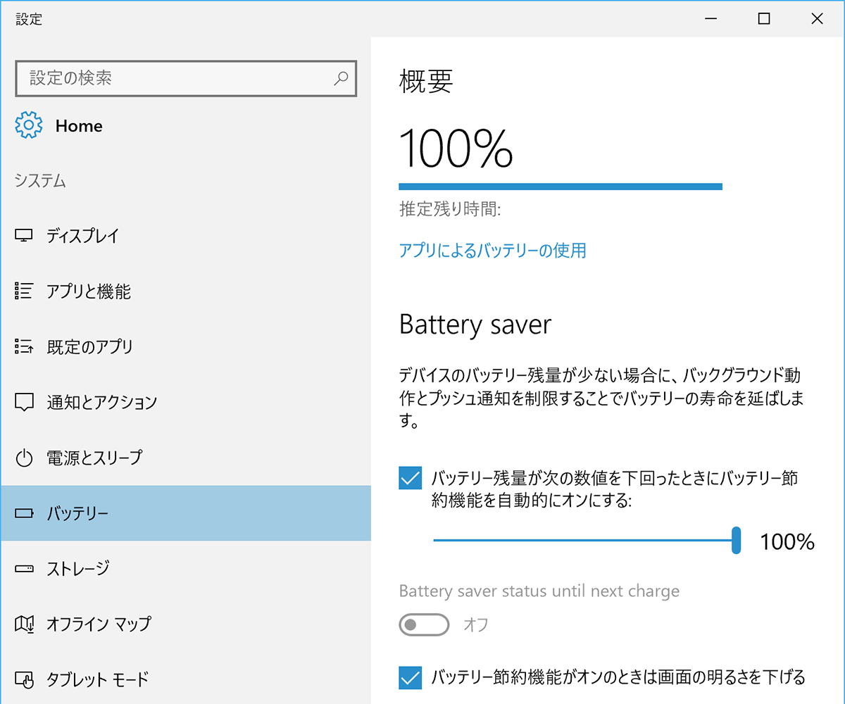Click the 電源とスリープ power icon
The height and width of the screenshot is (704, 845).
pos(24,458)
